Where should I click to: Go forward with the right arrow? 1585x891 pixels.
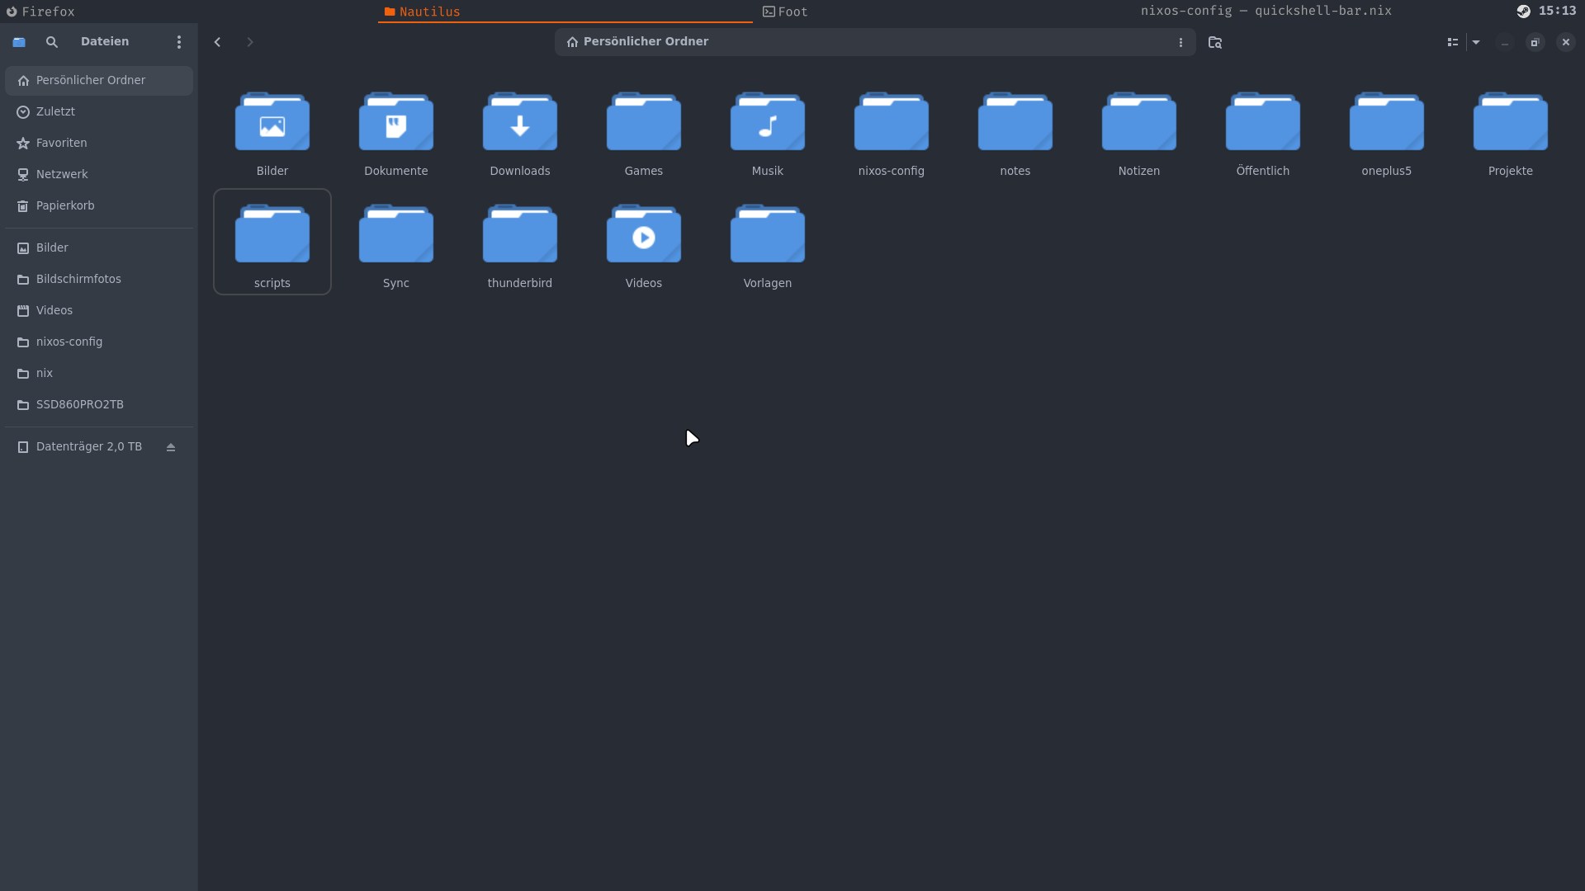coord(250,42)
